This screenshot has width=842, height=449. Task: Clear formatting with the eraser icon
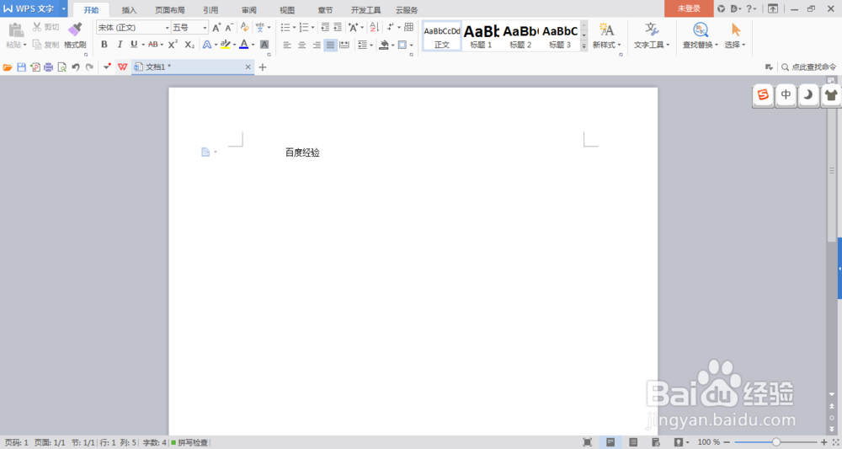pyautogui.click(x=244, y=28)
